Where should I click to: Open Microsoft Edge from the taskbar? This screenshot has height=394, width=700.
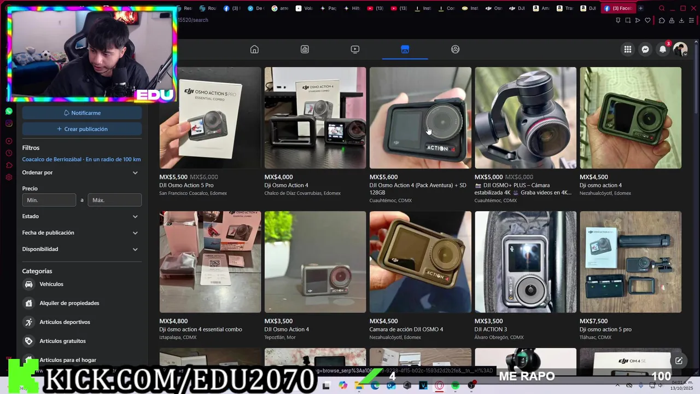[375, 386]
